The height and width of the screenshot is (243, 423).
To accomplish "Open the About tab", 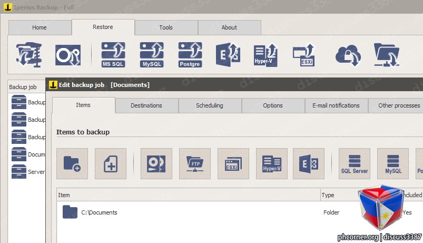I will 229,27.
